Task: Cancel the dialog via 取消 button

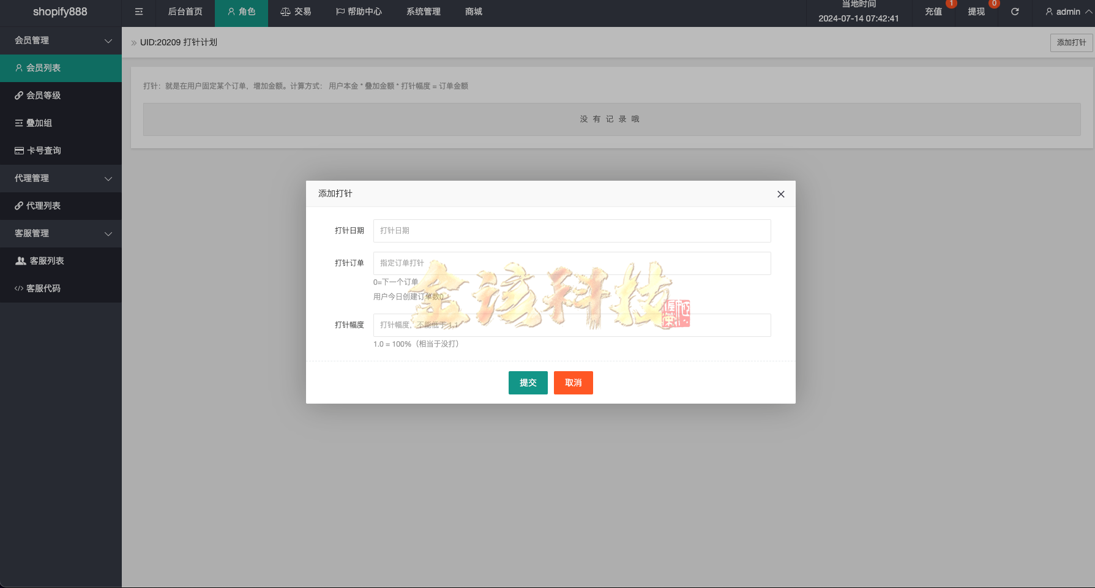Action: 573,383
